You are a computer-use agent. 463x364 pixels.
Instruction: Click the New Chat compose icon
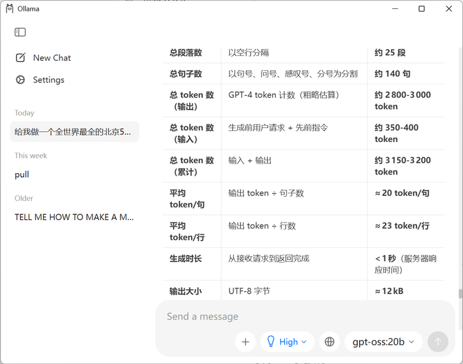[x=20, y=58]
